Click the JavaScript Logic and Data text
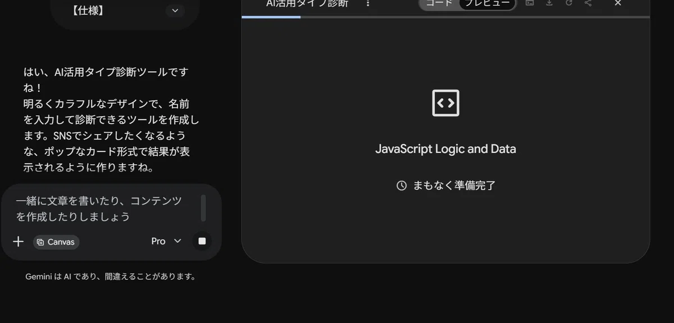Screen dimensions: 674x323 pyautogui.click(x=445, y=149)
